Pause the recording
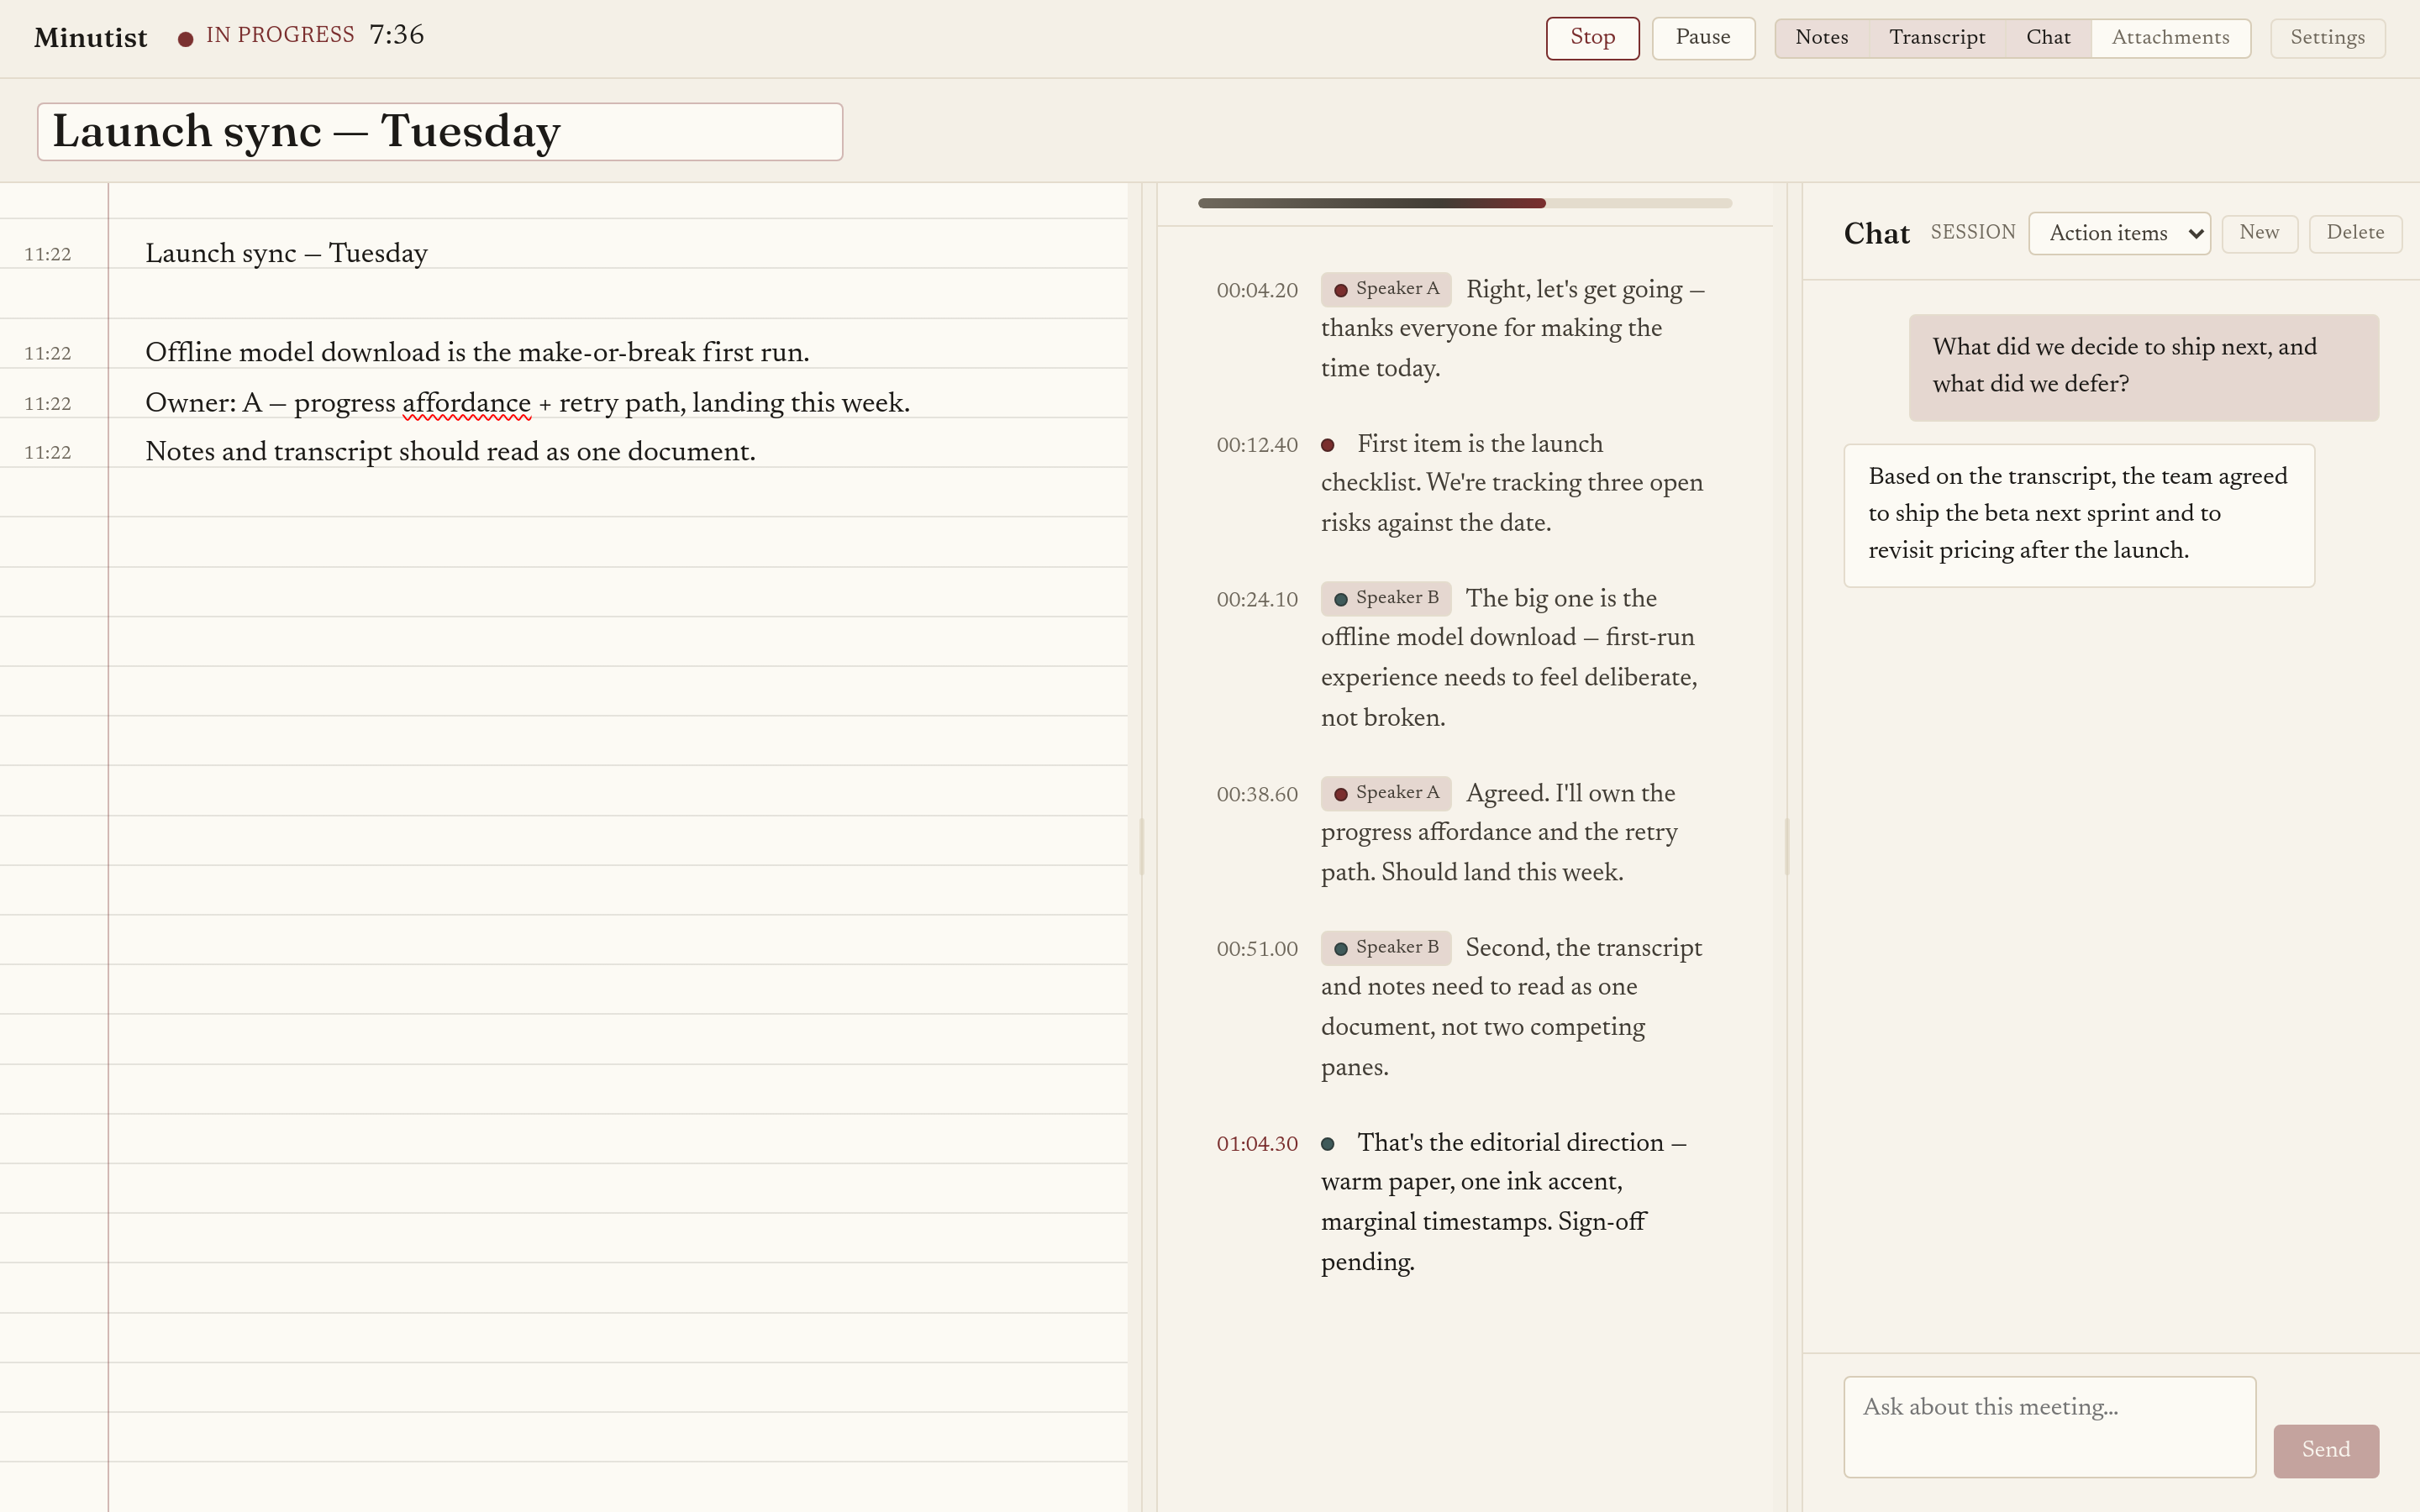 1703,38
